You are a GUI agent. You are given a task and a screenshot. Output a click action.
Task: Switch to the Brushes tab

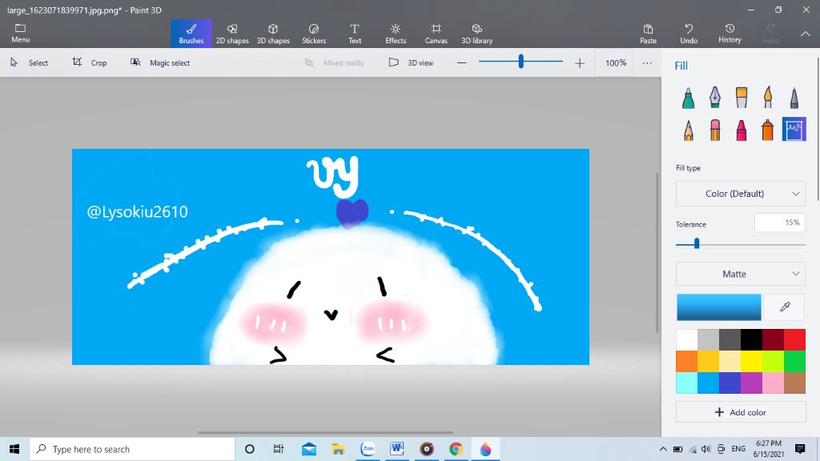191,34
